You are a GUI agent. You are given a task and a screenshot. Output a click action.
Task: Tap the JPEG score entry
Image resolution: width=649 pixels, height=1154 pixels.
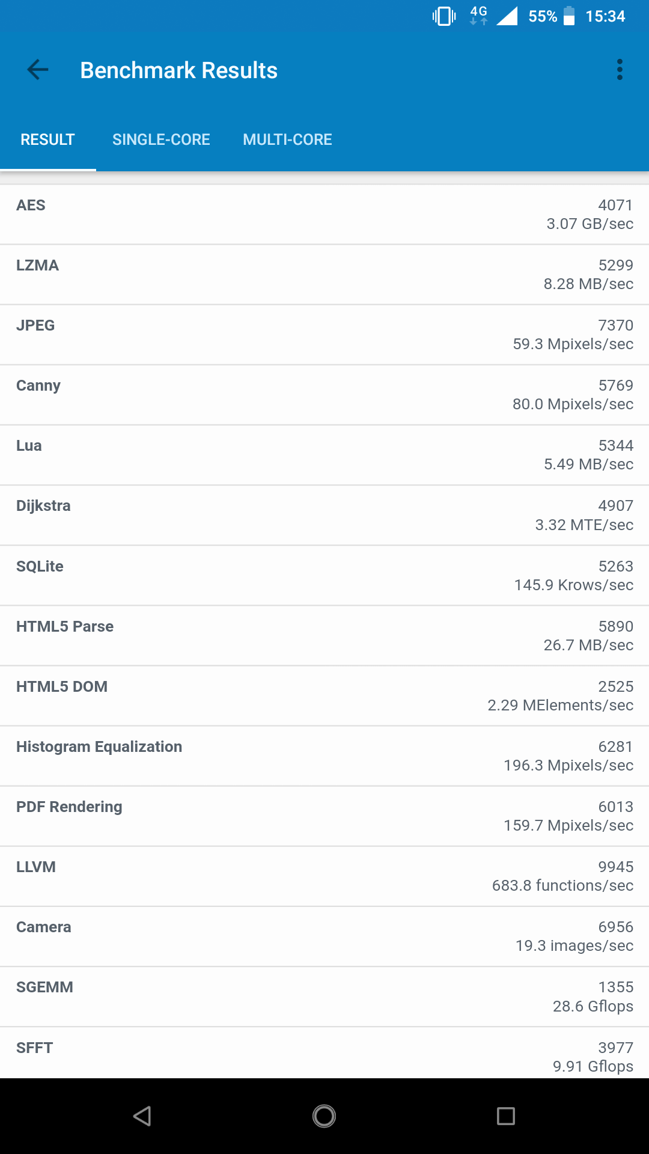[x=324, y=335]
